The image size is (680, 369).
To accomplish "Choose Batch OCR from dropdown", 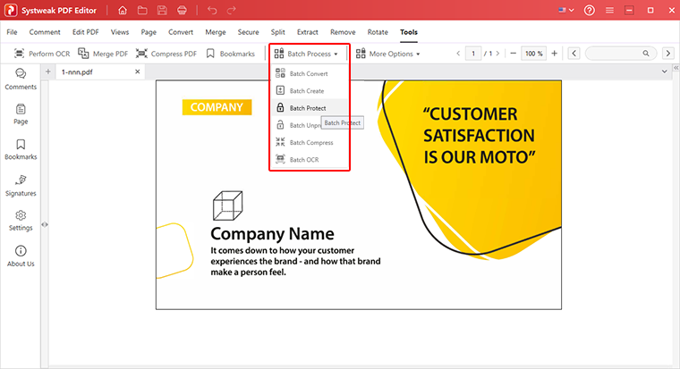I will click(x=310, y=159).
